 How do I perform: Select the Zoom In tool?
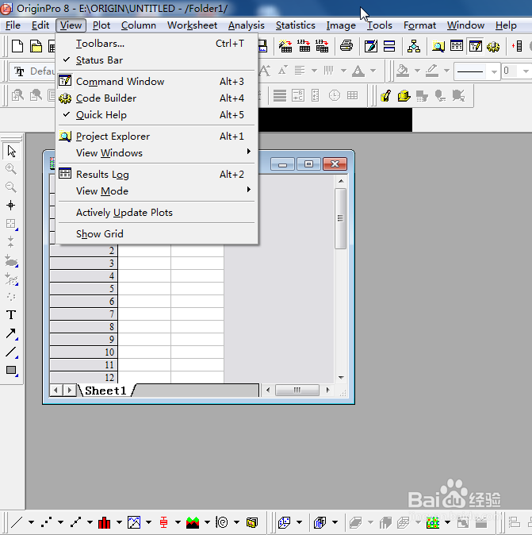[11, 169]
